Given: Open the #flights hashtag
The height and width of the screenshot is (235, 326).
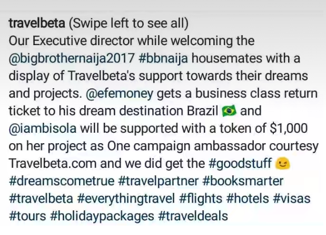Looking at the screenshot, I should (x=201, y=199).
